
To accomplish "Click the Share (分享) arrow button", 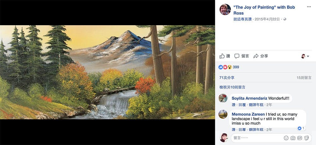I will pyautogui.click(x=261, y=56).
